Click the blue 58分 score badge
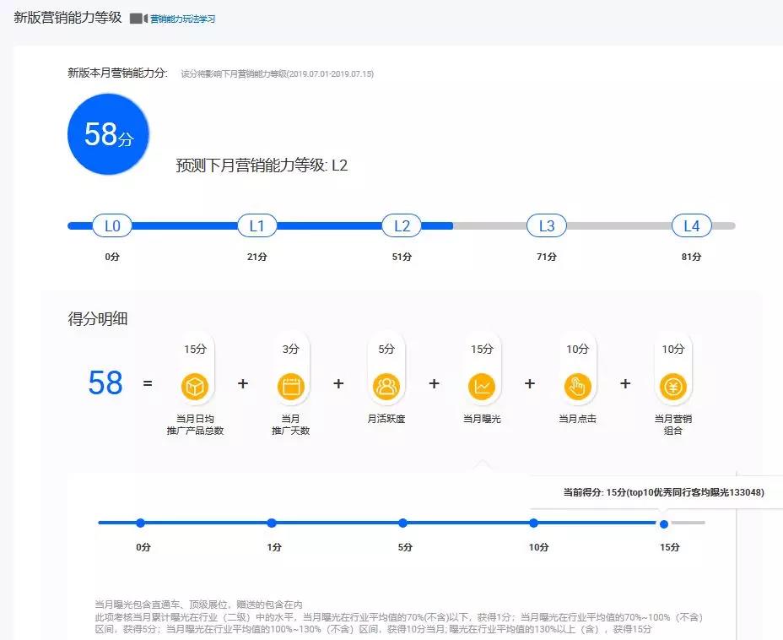783x640 pixels. [108, 133]
